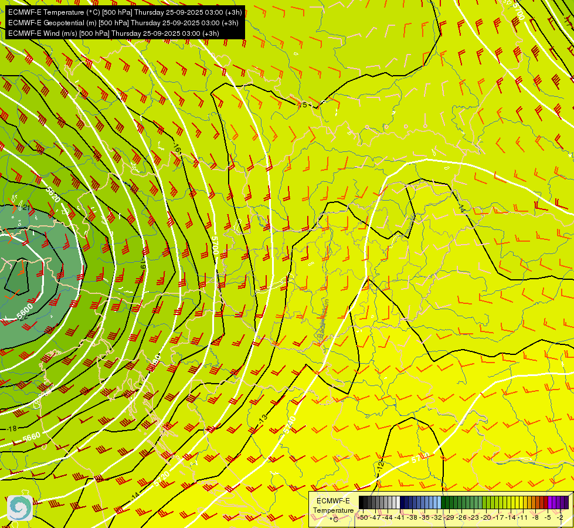The width and height of the screenshot is (574, 528).
Task: Click the -16 isotherm contour label
Action: coord(177,148)
